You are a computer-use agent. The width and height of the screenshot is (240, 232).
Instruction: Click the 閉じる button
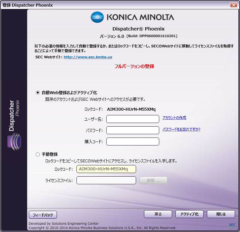221,214
